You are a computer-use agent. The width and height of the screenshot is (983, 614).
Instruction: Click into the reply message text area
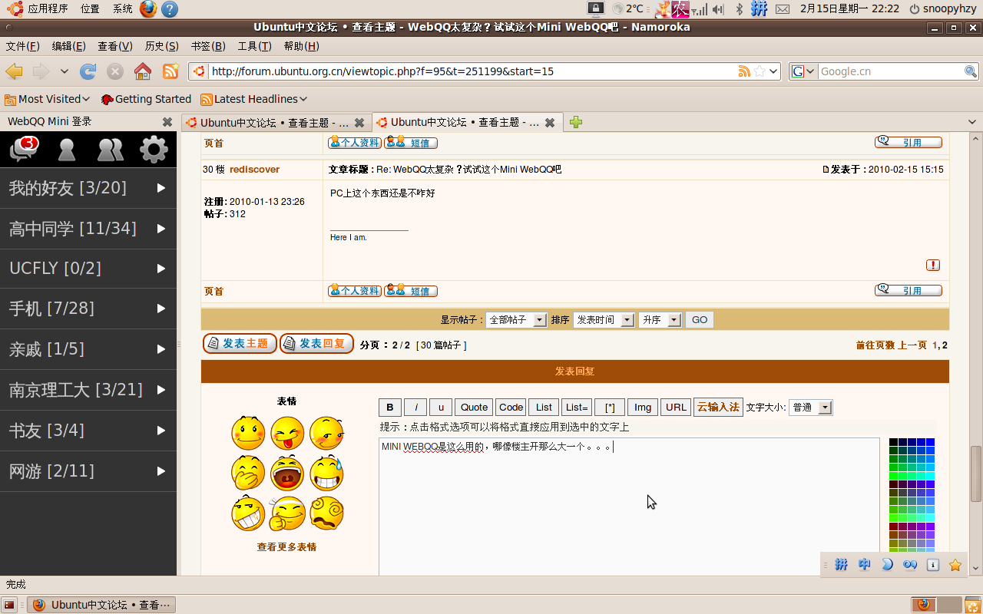(x=629, y=507)
